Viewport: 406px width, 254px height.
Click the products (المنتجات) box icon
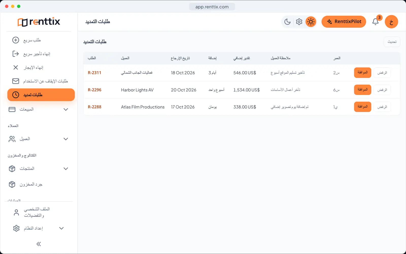[12, 169]
